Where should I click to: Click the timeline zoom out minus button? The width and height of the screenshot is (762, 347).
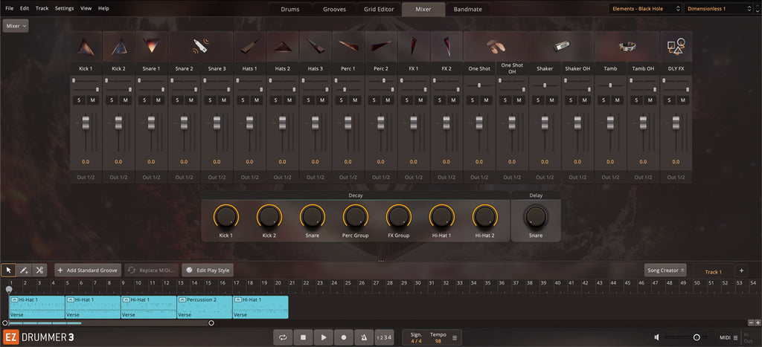[751, 322]
